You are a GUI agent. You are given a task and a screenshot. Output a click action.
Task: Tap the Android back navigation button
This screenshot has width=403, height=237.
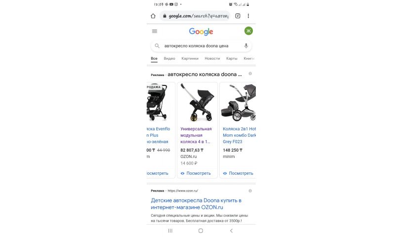[x=231, y=231]
